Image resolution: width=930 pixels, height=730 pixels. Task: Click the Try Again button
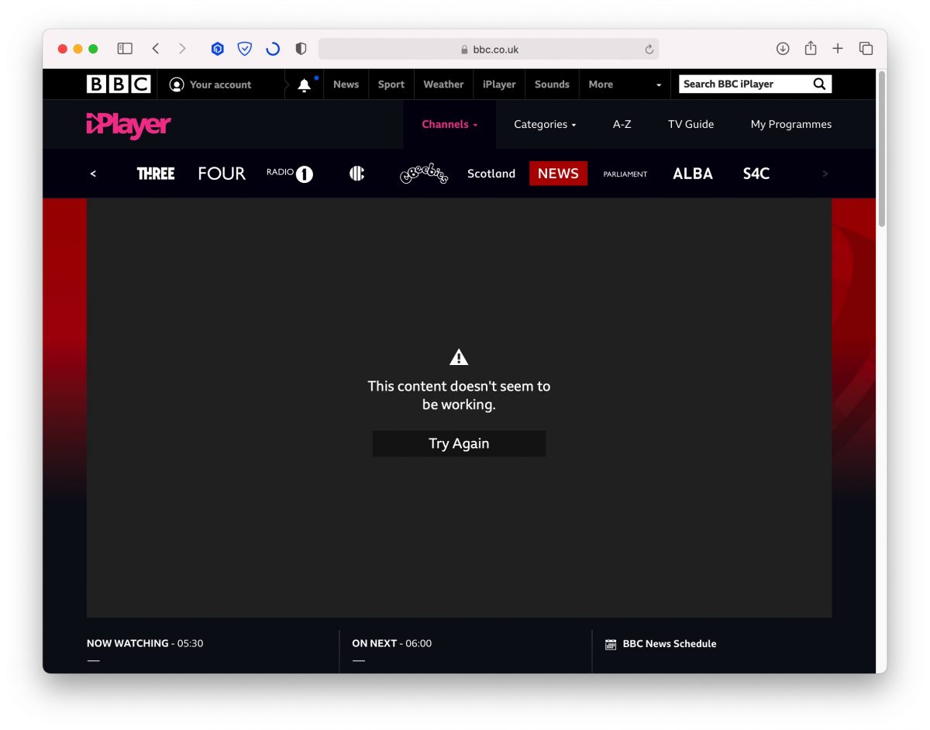coord(459,443)
